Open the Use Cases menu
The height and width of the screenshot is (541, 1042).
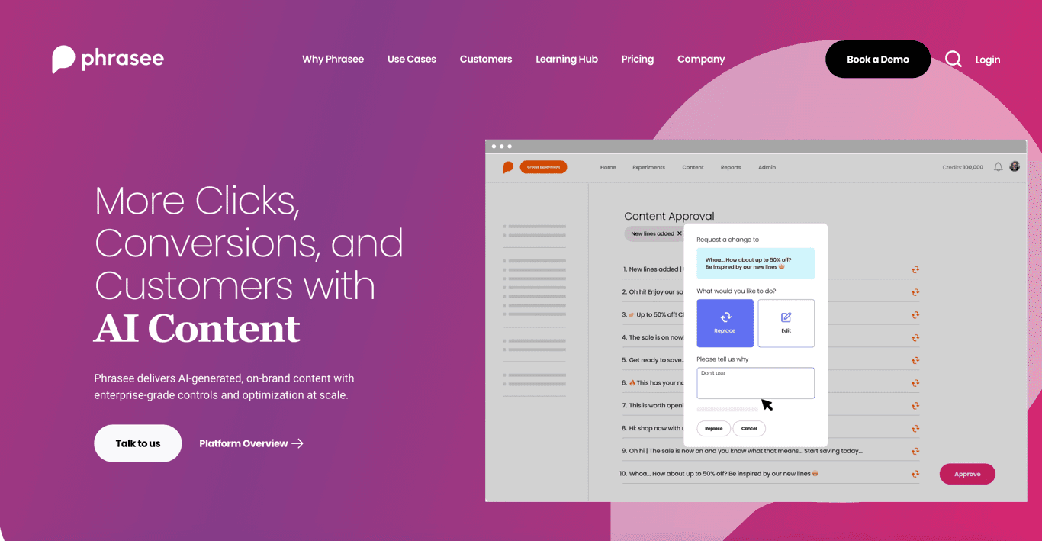411,59
